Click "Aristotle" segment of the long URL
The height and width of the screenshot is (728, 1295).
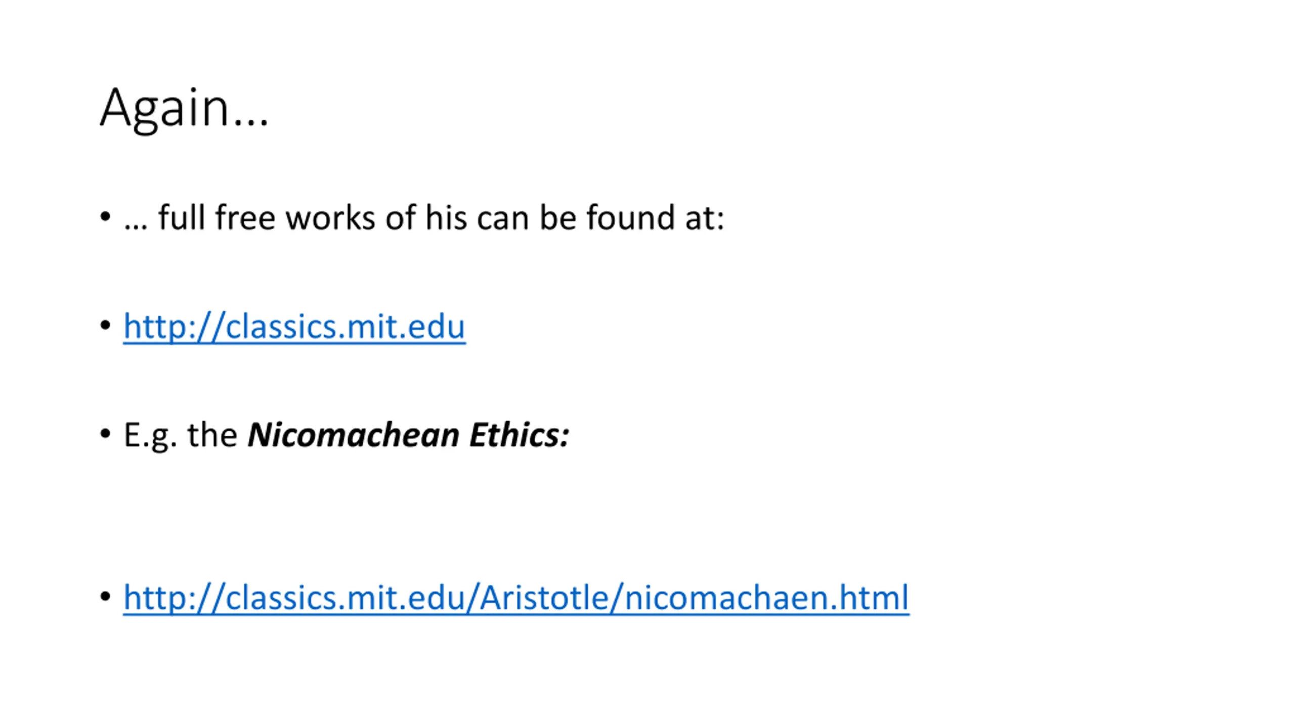[544, 598]
